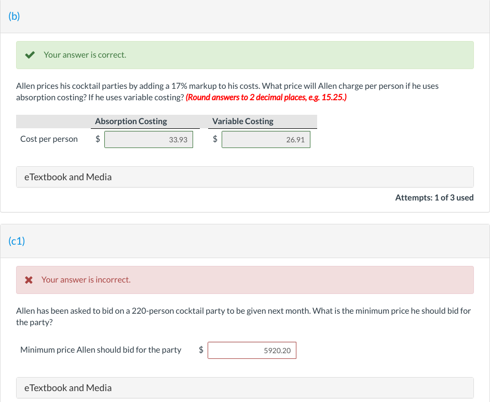Click the 'Your answer is incorrect.' message
Viewport: 490px width, 402px height.
(86, 280)
